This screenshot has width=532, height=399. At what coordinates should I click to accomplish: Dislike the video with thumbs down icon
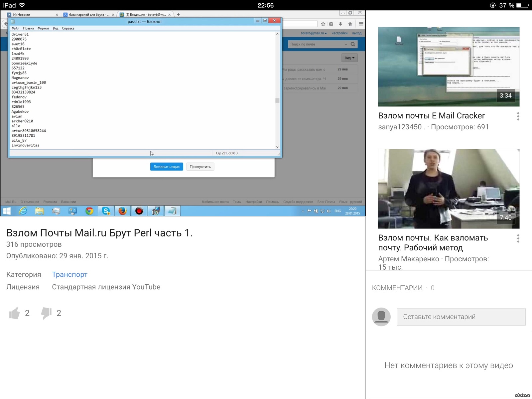click(x=46, y=313)
